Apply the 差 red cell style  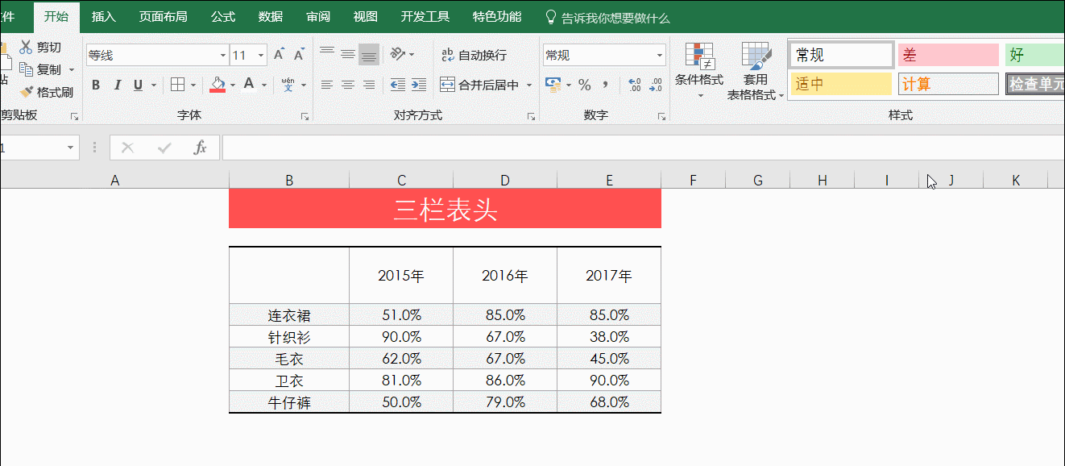[x=948, y=54]
